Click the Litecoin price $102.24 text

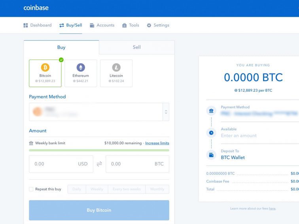(x=116, y=81)
